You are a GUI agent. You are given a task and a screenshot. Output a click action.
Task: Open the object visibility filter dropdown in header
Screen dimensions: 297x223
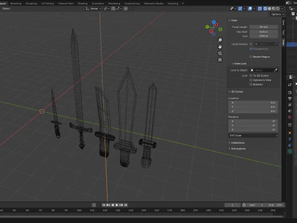click(x=233, y=9)
